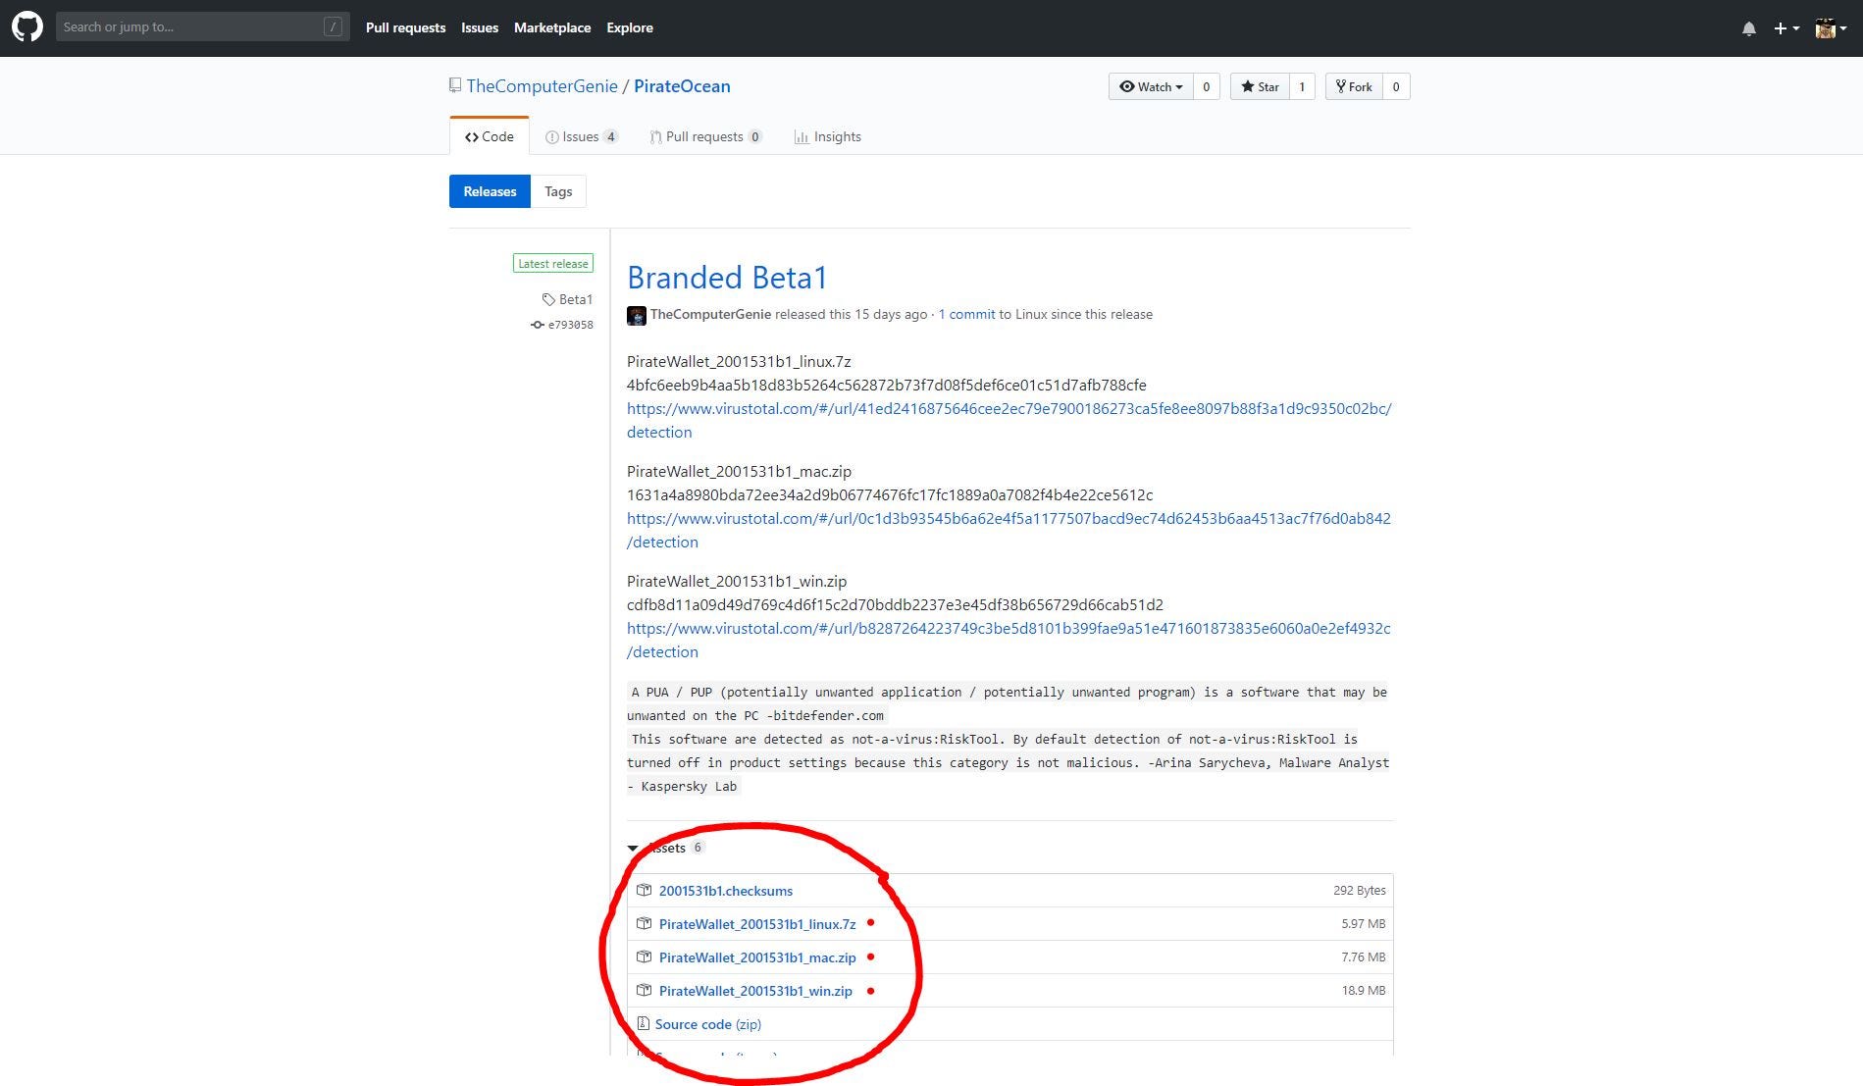Select the linux.7z sha256 hash text
This screenshot has height=1086, width=1863.
pos(887,385)
